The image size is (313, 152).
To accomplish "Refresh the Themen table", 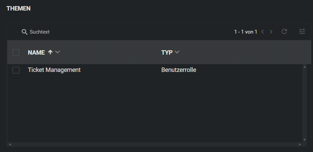I will [284, 32].
